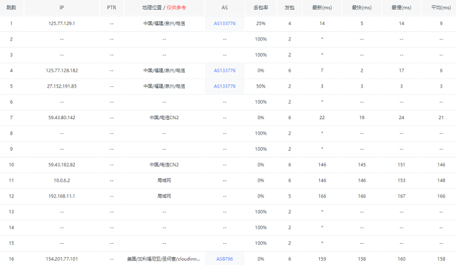Screen dimensions: 456x265
Task: Click slowest latency 24 in hop 7
Action: (x=401, y=118)
